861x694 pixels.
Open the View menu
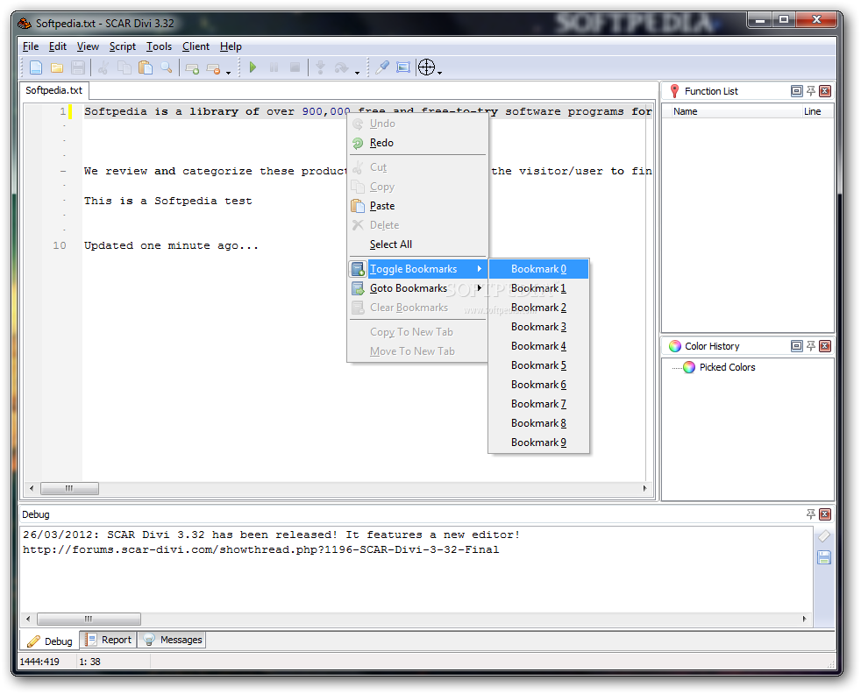tap(88, 46)
